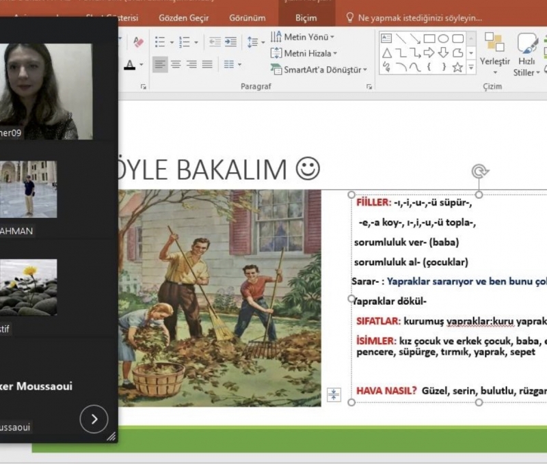
Task: Open Hızlı Stiller quick styles gallery
Action: [526, 54]
